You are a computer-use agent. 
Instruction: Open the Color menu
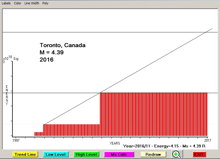point(18,3)
